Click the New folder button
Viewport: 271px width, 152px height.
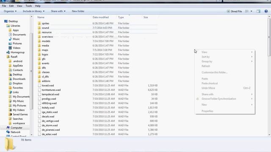[78, 11]
